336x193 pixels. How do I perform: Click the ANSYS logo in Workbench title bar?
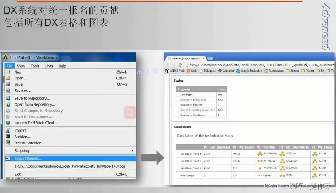click(5, 57)
